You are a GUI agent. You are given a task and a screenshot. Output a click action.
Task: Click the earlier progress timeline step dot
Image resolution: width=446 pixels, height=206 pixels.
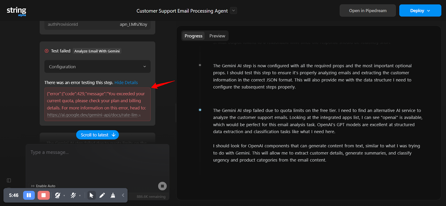pos(200,65)
